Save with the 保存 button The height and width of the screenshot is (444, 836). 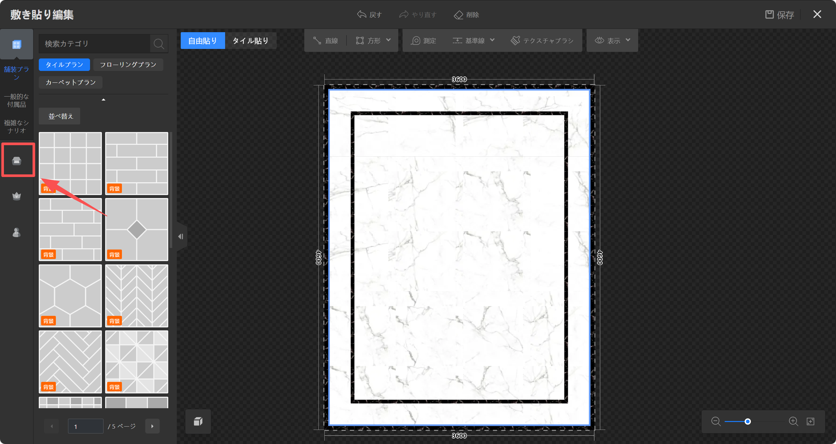click(779, 14)
